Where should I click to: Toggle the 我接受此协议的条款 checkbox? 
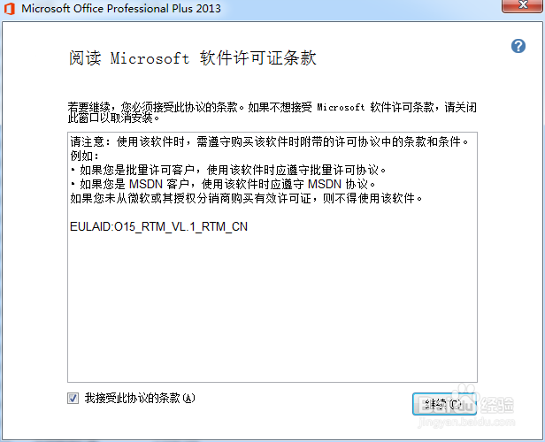coord(73,399)
